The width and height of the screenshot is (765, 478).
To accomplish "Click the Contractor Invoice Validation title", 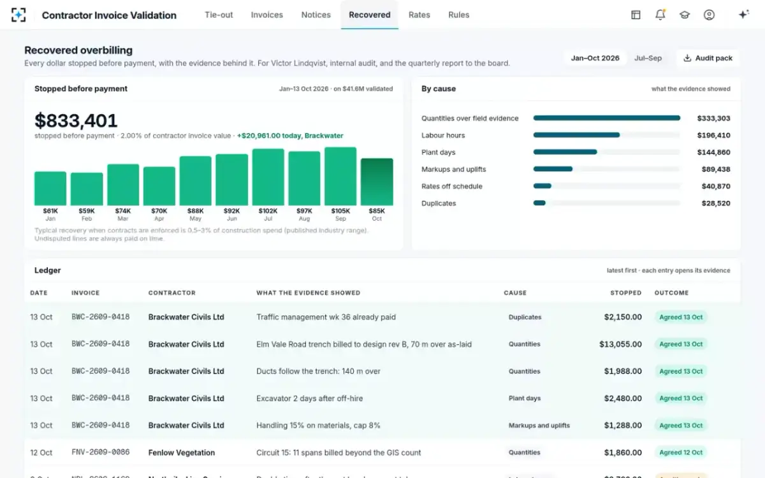I will point(109,15).
